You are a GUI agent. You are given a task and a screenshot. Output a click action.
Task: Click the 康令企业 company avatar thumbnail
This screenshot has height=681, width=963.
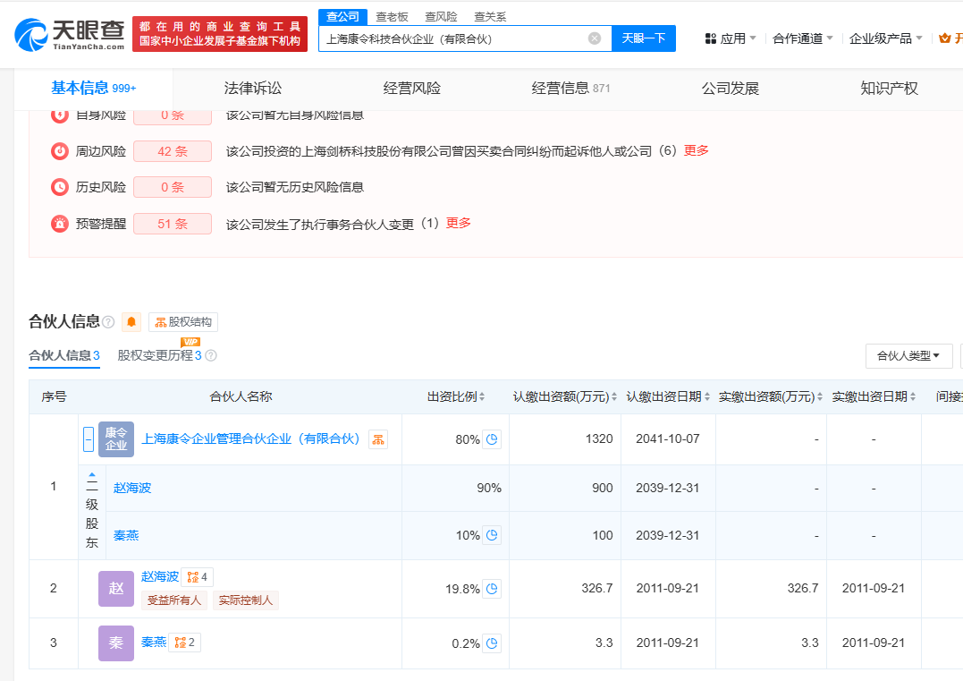[x=116, y=439]
